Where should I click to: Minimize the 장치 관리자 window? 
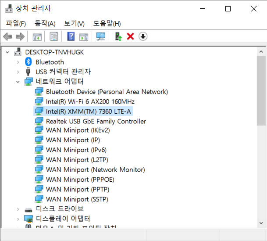[203, 9]
